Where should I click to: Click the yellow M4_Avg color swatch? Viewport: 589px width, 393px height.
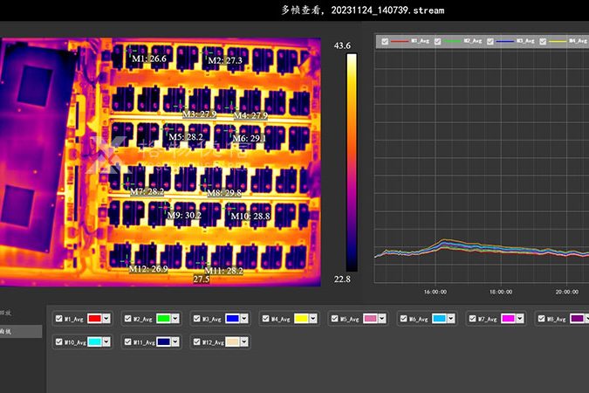301,320
